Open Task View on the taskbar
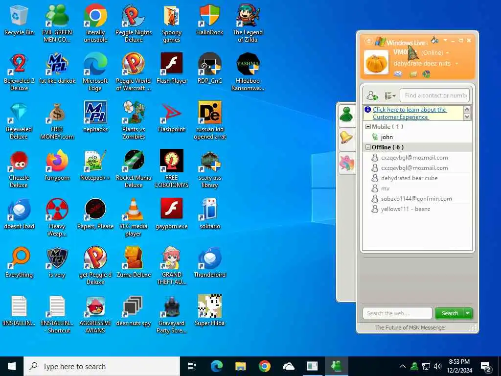This screenshot has width=501, height=376. pos(192,366)
